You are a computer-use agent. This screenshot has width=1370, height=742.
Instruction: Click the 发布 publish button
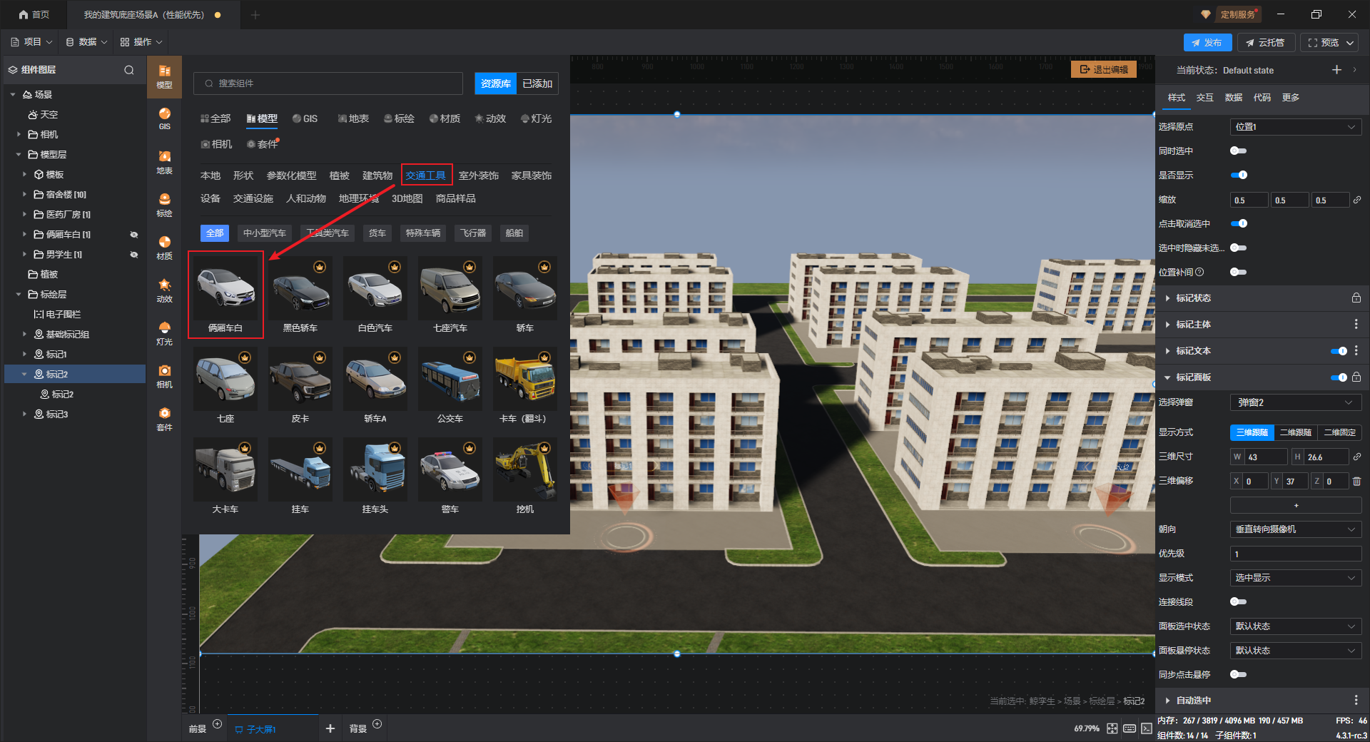1207,43
